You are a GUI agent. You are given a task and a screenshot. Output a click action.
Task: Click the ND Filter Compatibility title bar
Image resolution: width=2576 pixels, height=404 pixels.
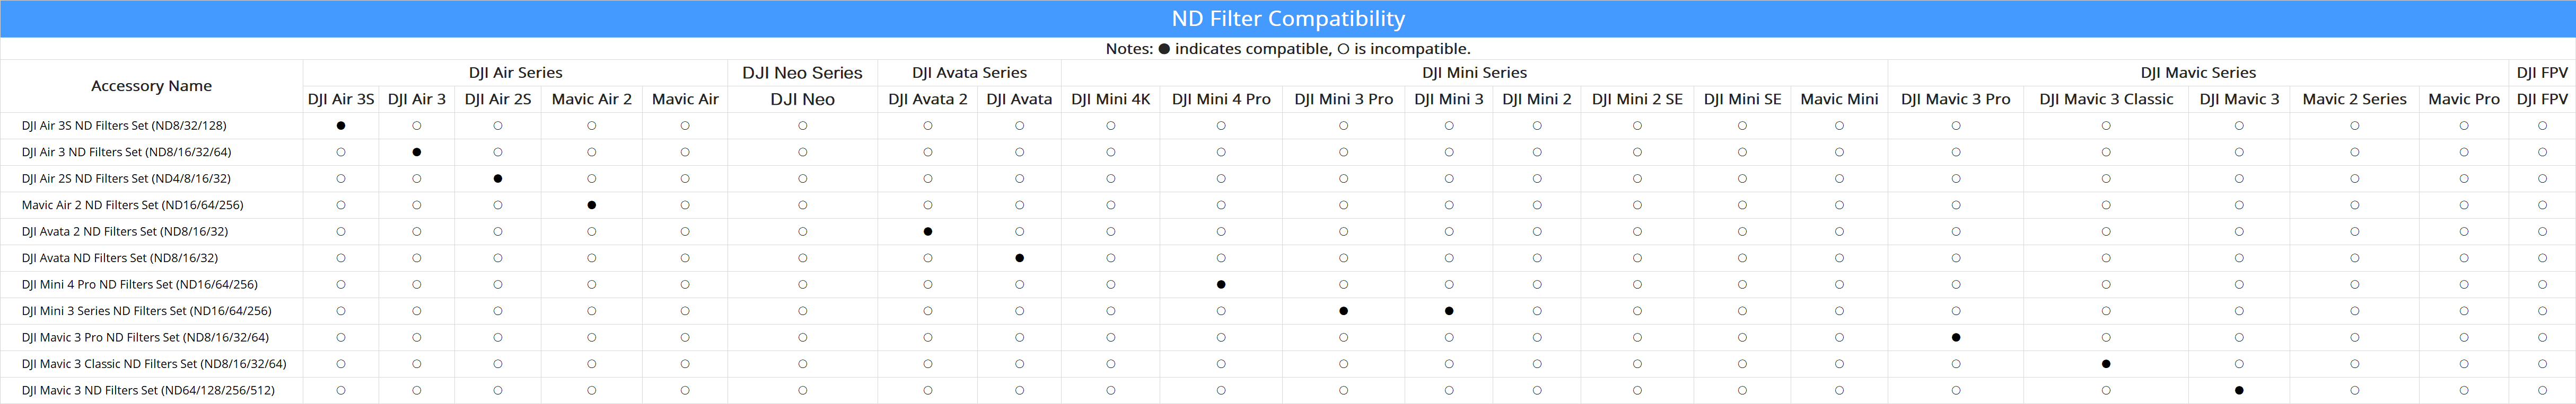1288,19
